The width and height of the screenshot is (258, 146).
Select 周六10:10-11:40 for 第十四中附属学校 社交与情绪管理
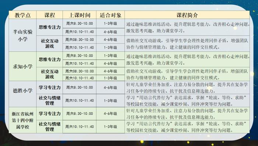point(80,127)
